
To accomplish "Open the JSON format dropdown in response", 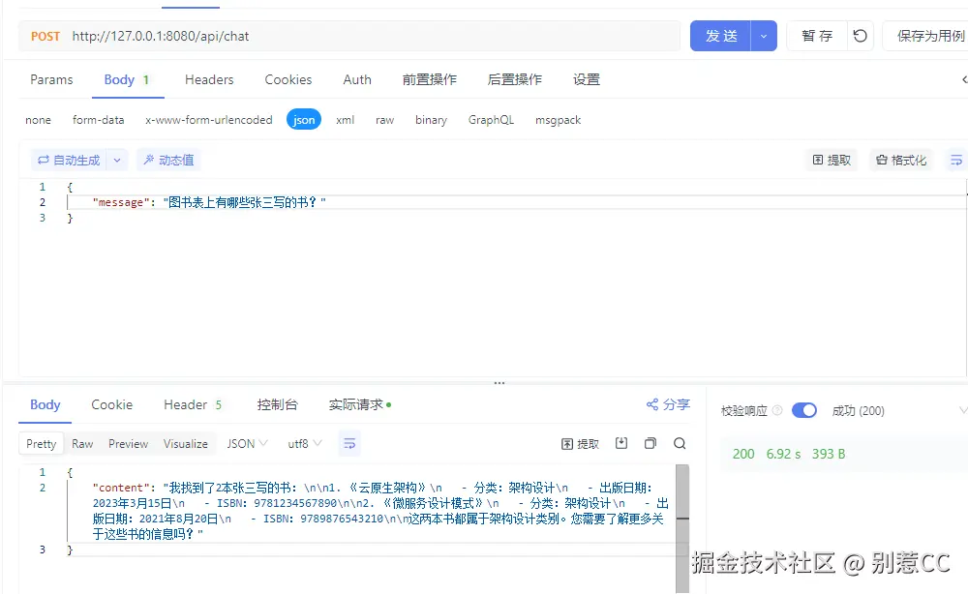I will (247, 443).
